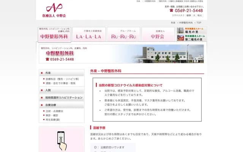Open 再生医療(膝) sidebar link
This screenshot has height=152, width=243.
53,120
